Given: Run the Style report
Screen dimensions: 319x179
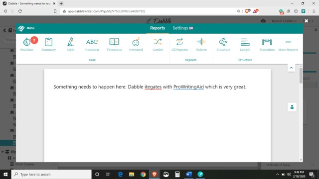Looking at the screenshot, I should point(70,44).
